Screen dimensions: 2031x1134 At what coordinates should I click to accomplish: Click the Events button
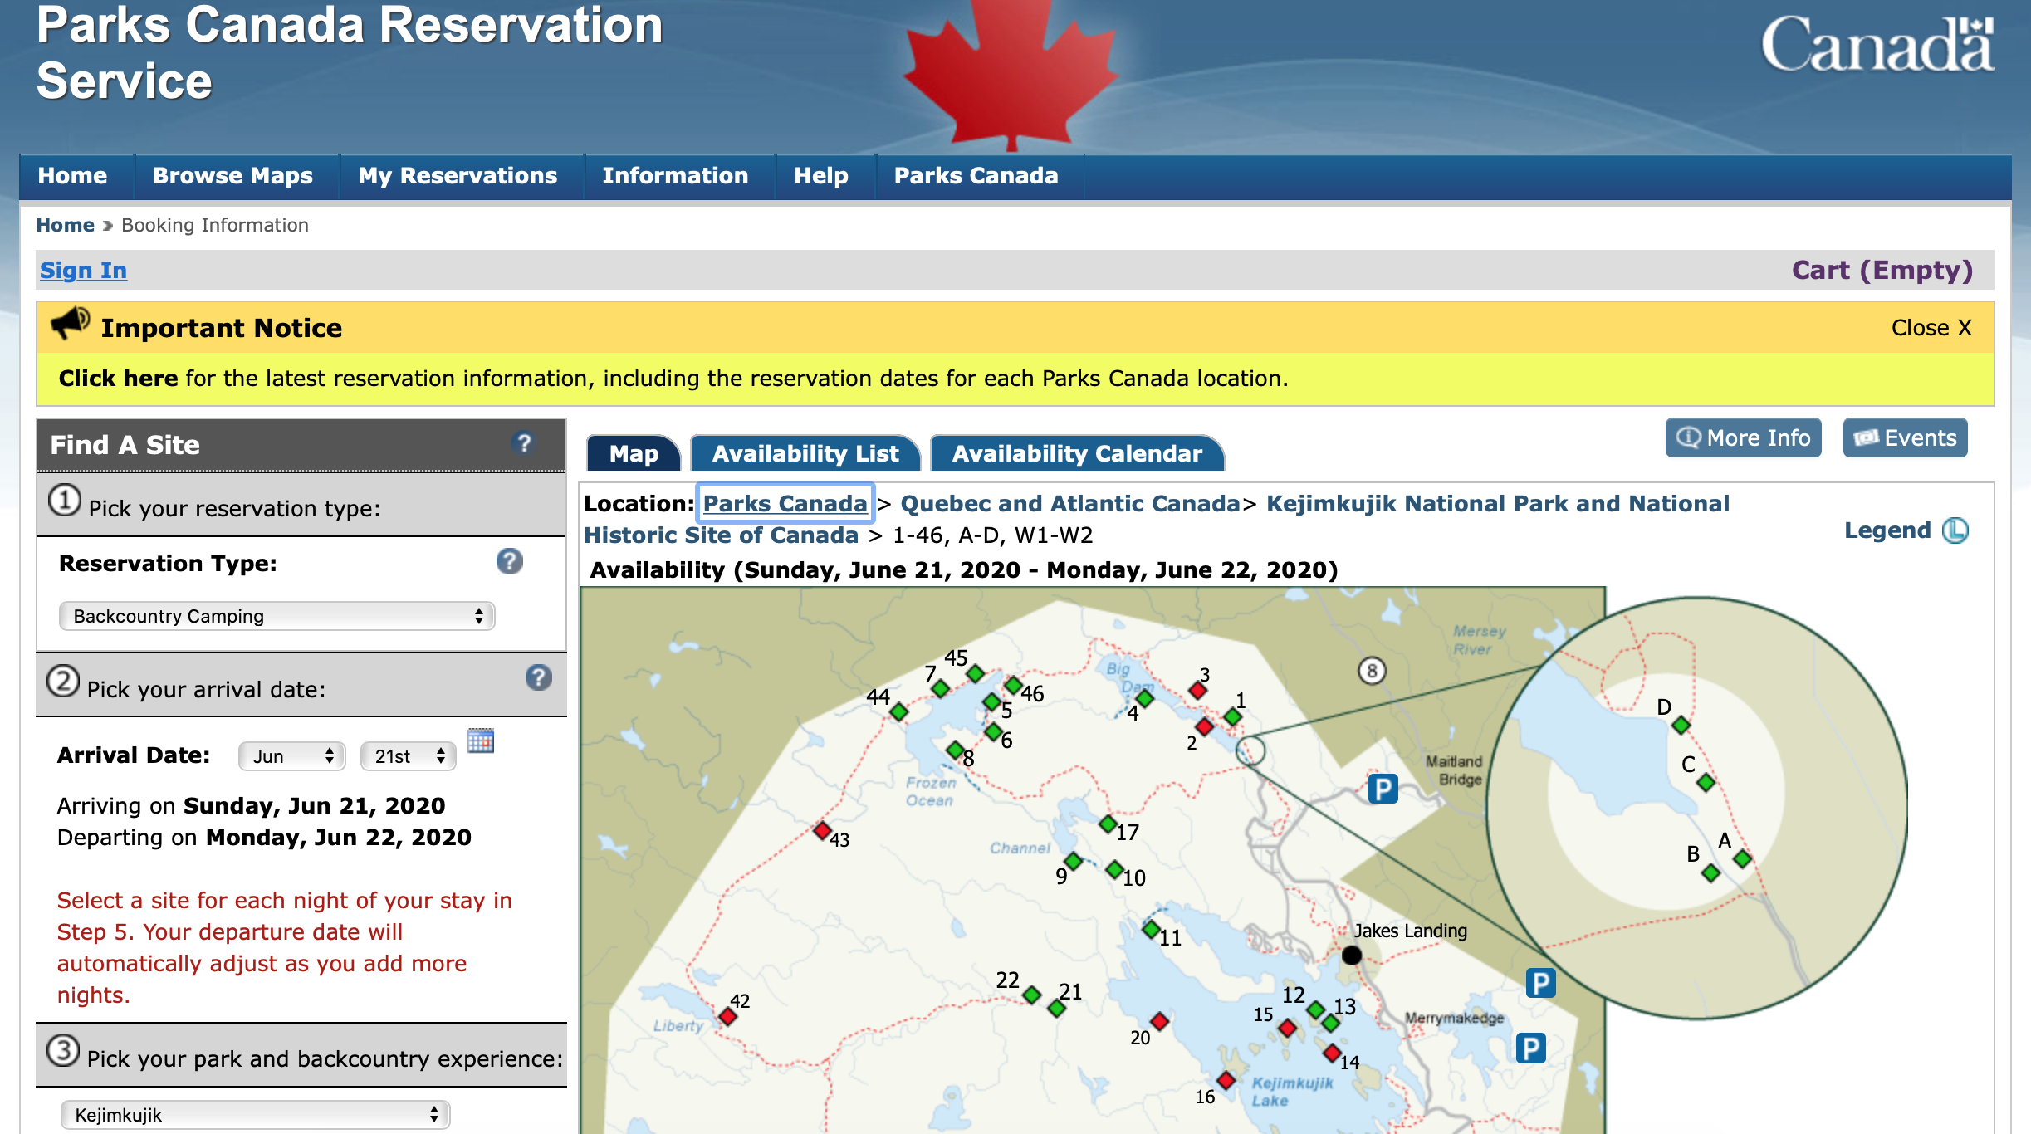(1905, 437)
